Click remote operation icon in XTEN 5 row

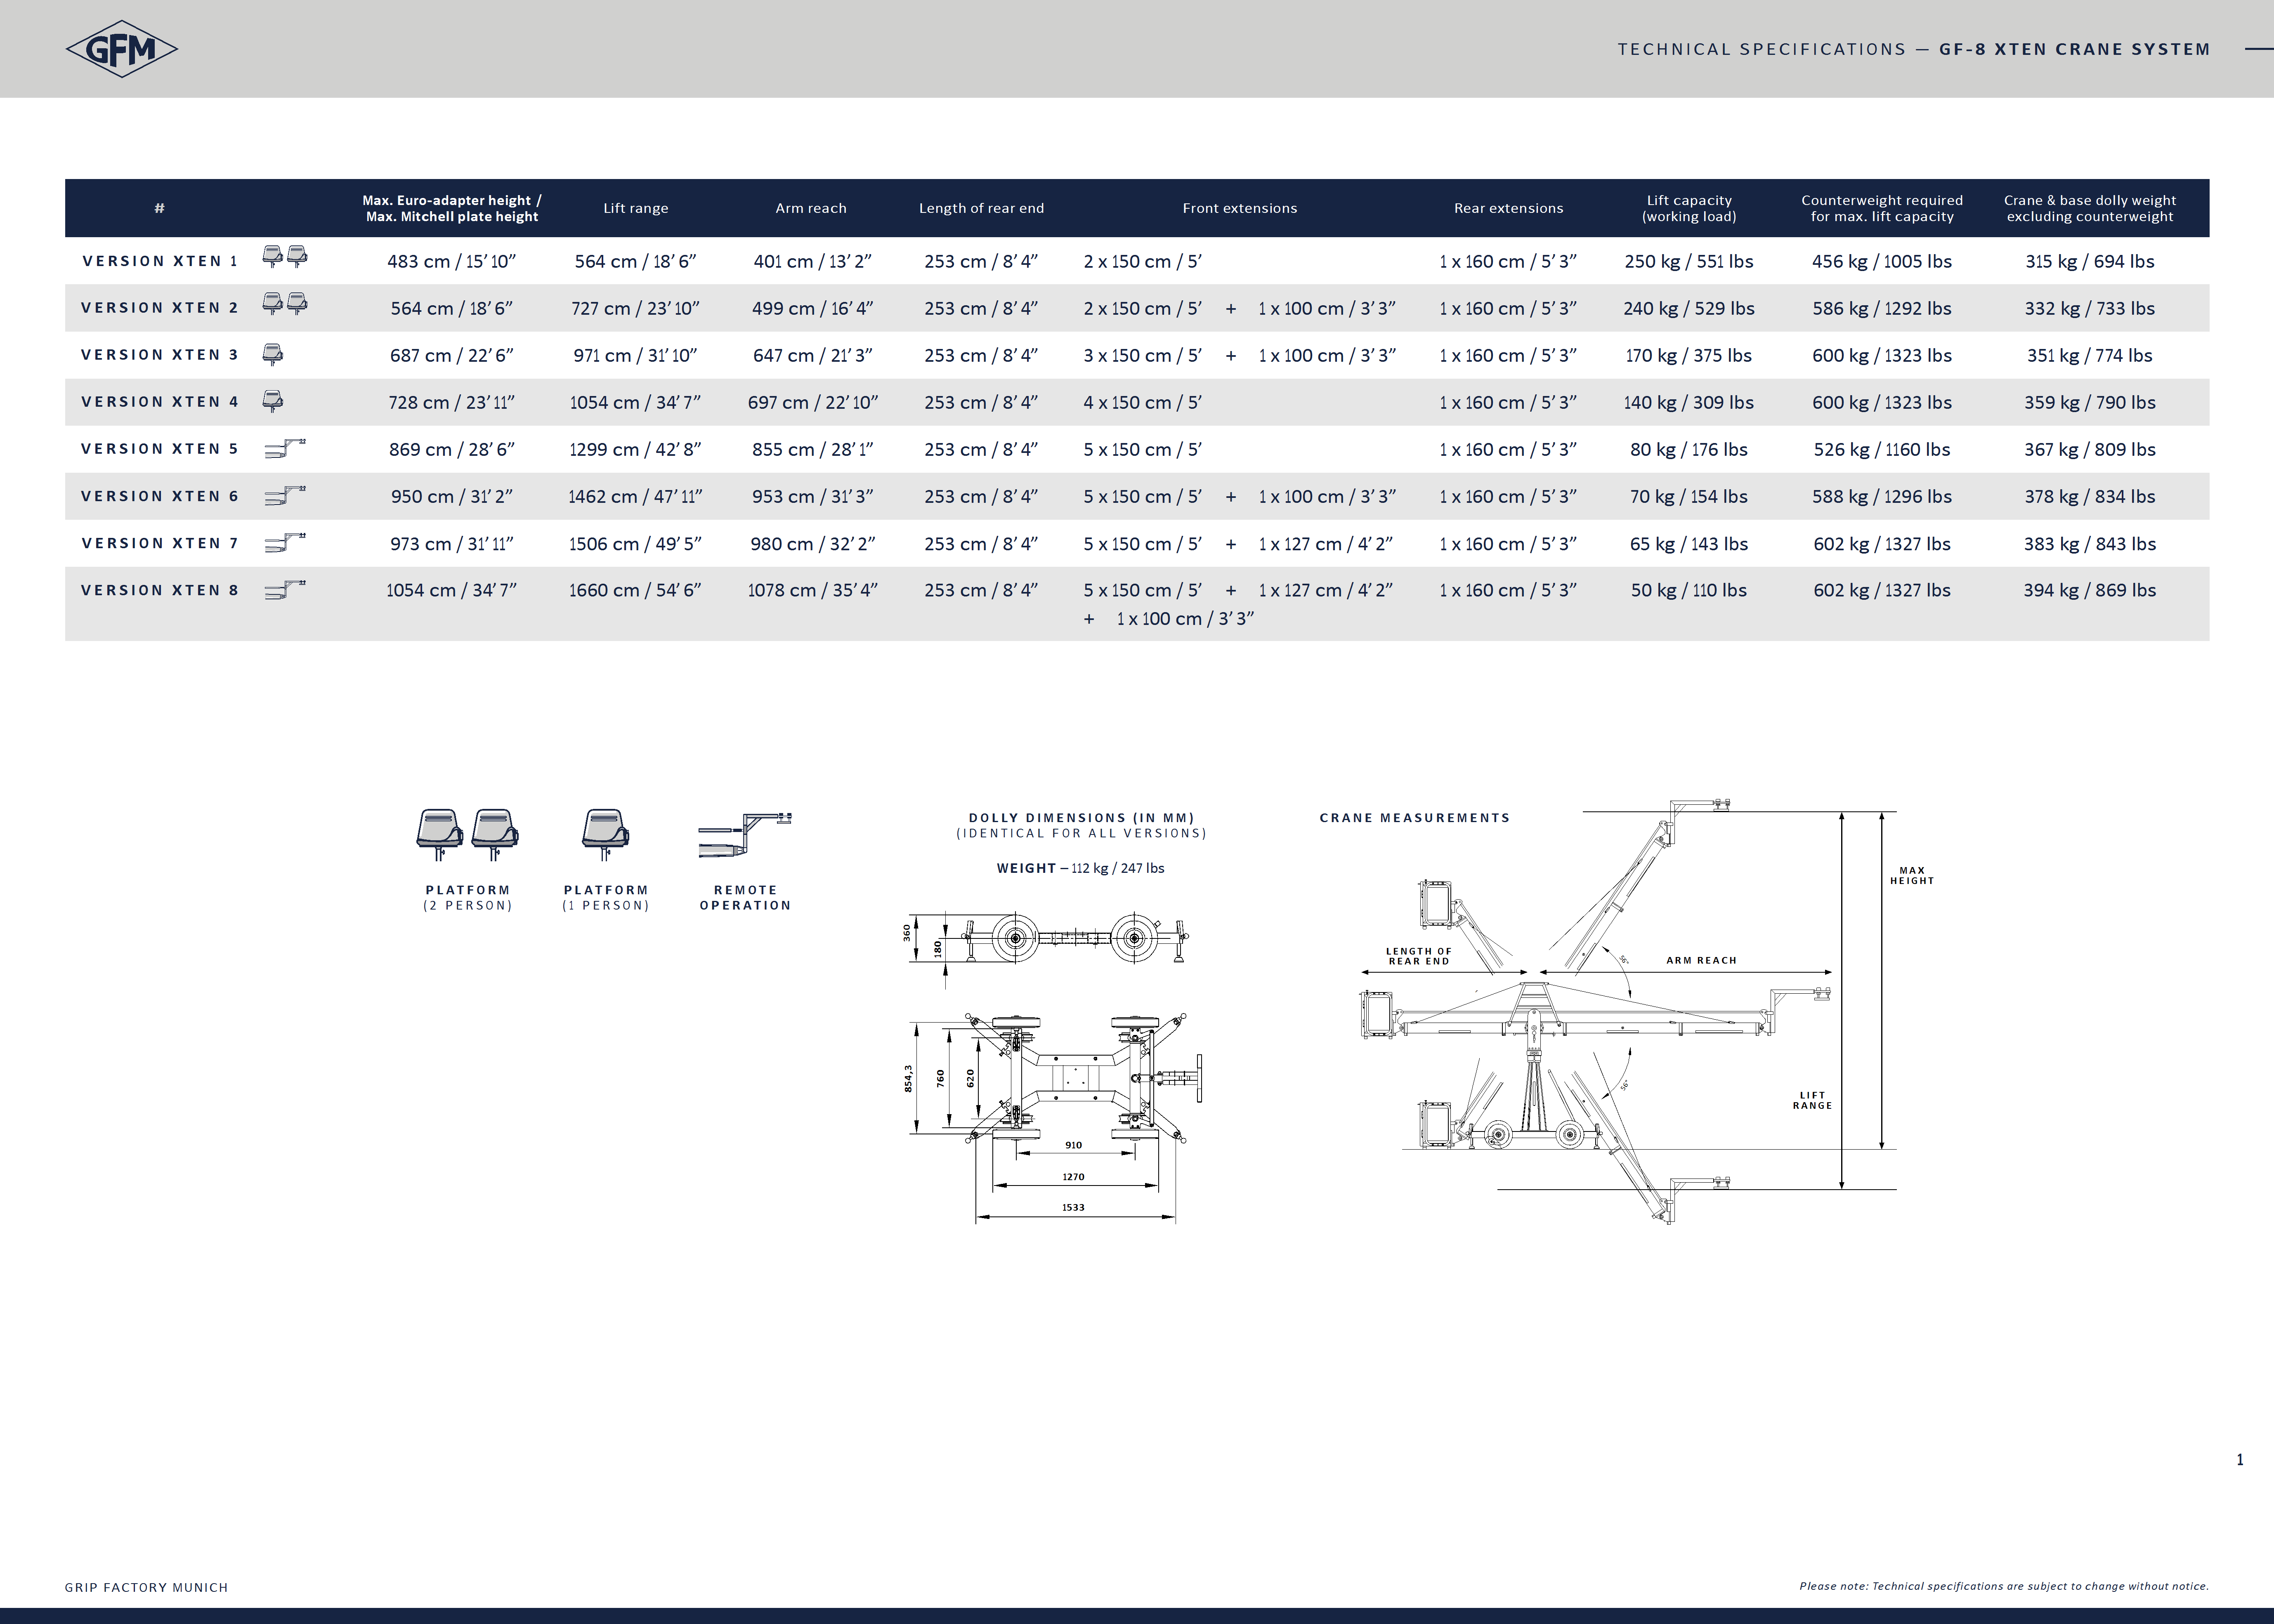coord(284,449)
